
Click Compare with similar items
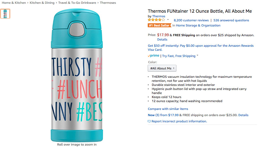click(168, 109)
